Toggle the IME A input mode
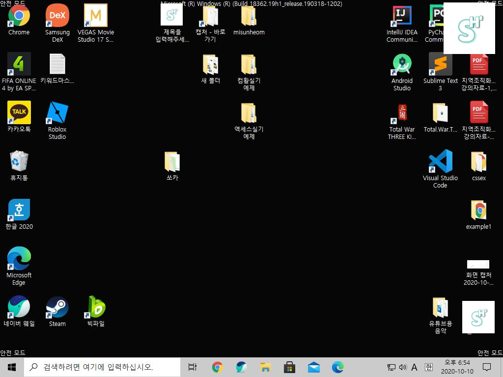The height and width of the screenshot is (377, 503). [415, 367]
